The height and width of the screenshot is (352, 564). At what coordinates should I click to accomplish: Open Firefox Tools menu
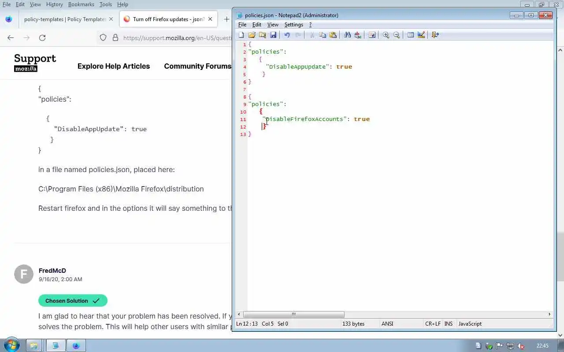point(105,4)
